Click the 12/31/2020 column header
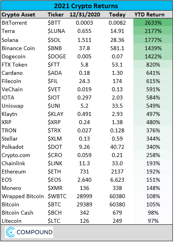This screenshot has height=242, width=174. [85, 14]
